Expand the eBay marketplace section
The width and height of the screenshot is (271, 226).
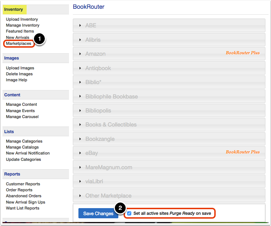(169, 153)
